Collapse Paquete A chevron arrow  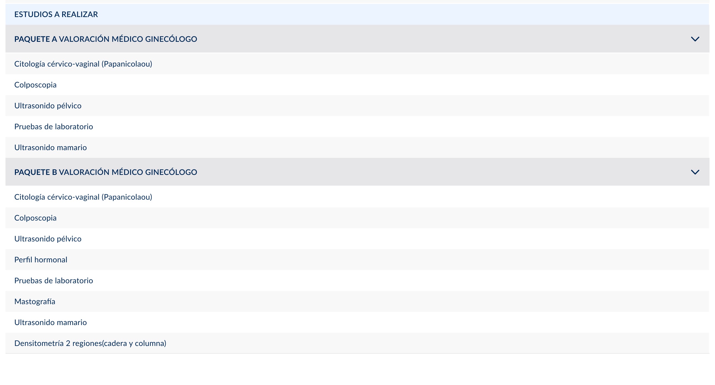coord(695,39)
